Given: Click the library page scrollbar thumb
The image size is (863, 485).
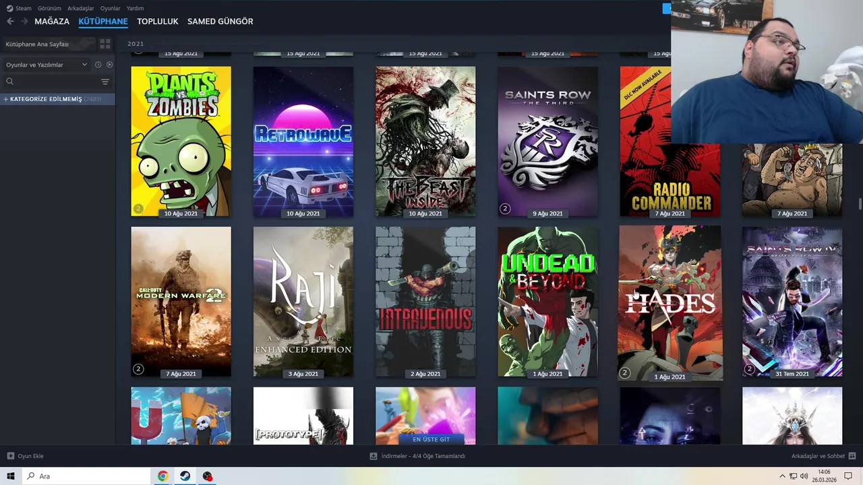Looking at the screenshot, I should (860, 204).
